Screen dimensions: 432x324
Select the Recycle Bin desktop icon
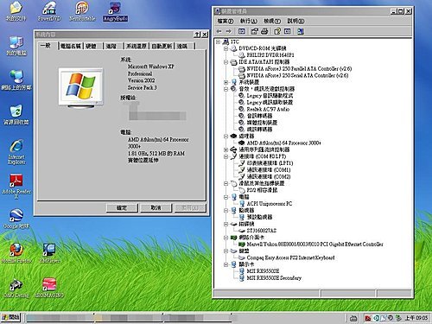pos(16,115)
